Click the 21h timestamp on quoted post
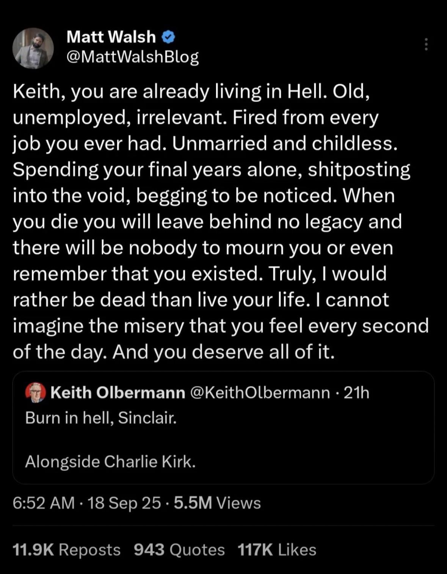The height and width of the screenshot is (574, 447). pos(356,393)
